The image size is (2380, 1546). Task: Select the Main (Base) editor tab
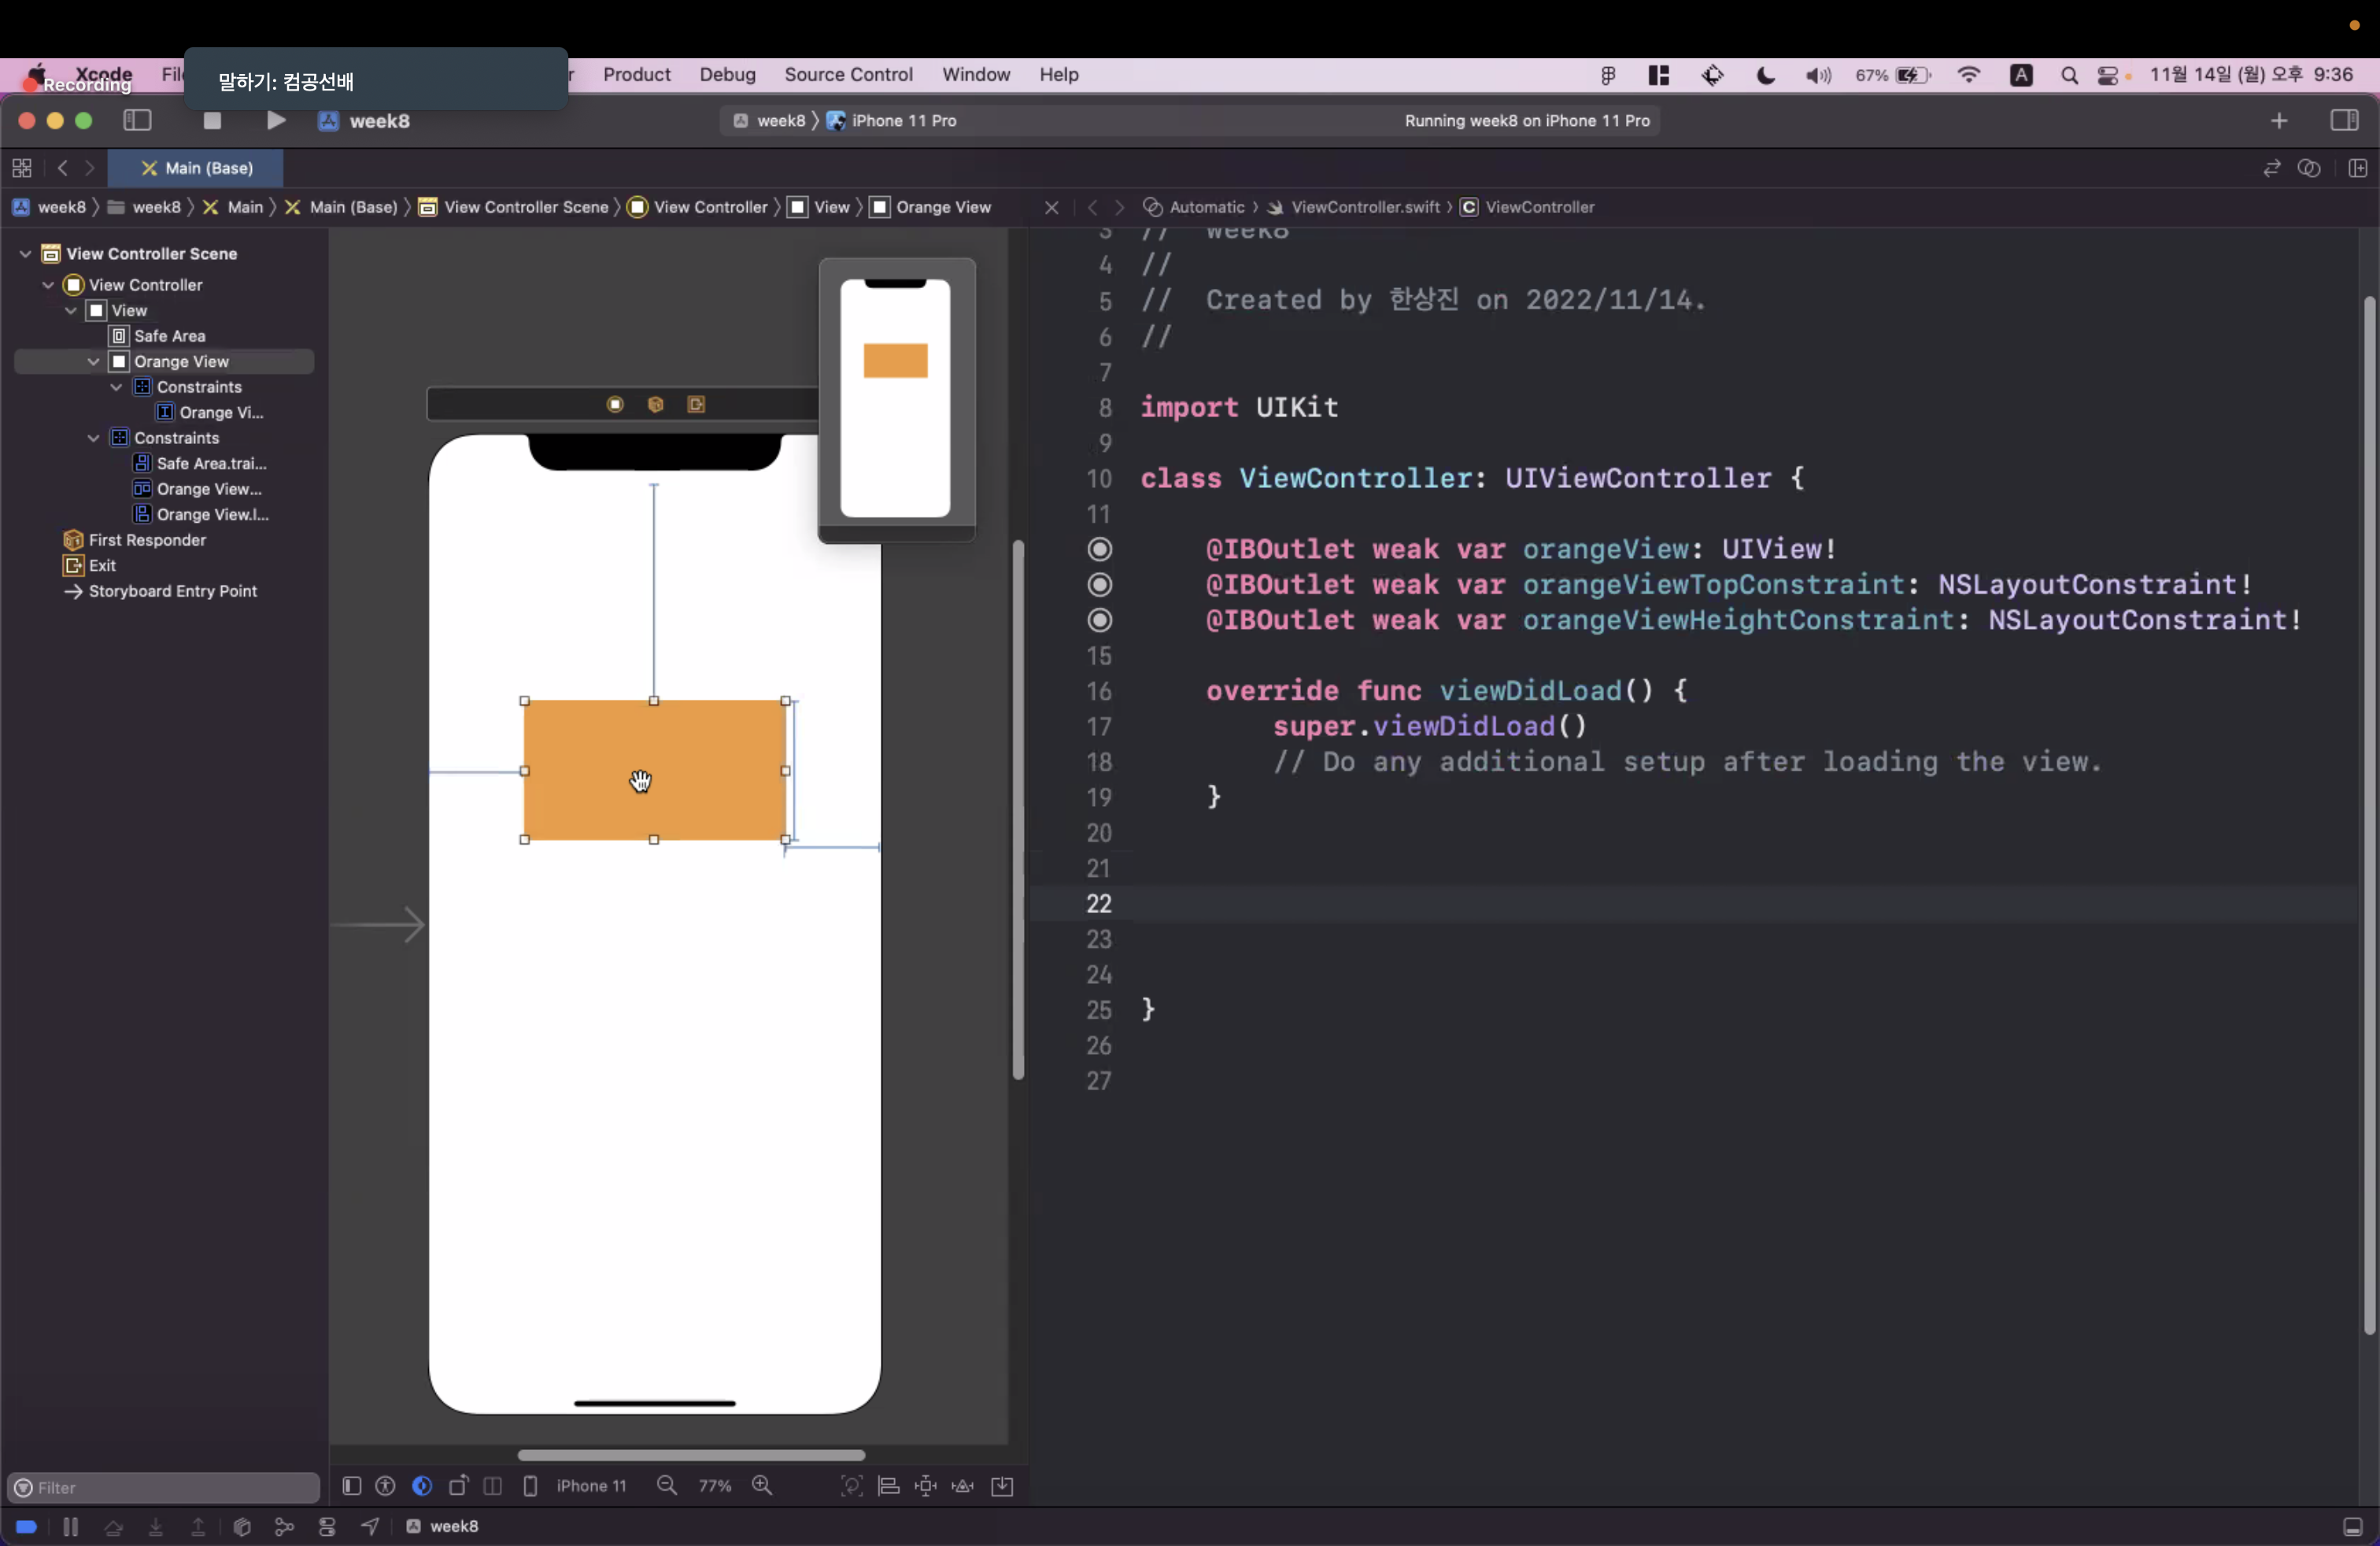pos(196,168)
